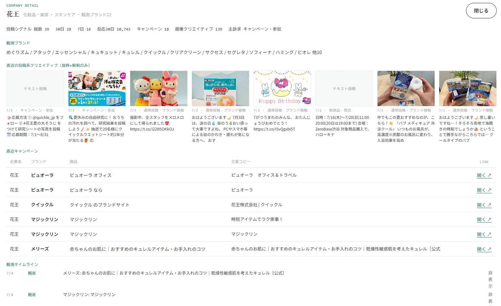Click the 観測ブランド list of brand names
The width and height of the screenshot is (501, 306).
[164, 52]
